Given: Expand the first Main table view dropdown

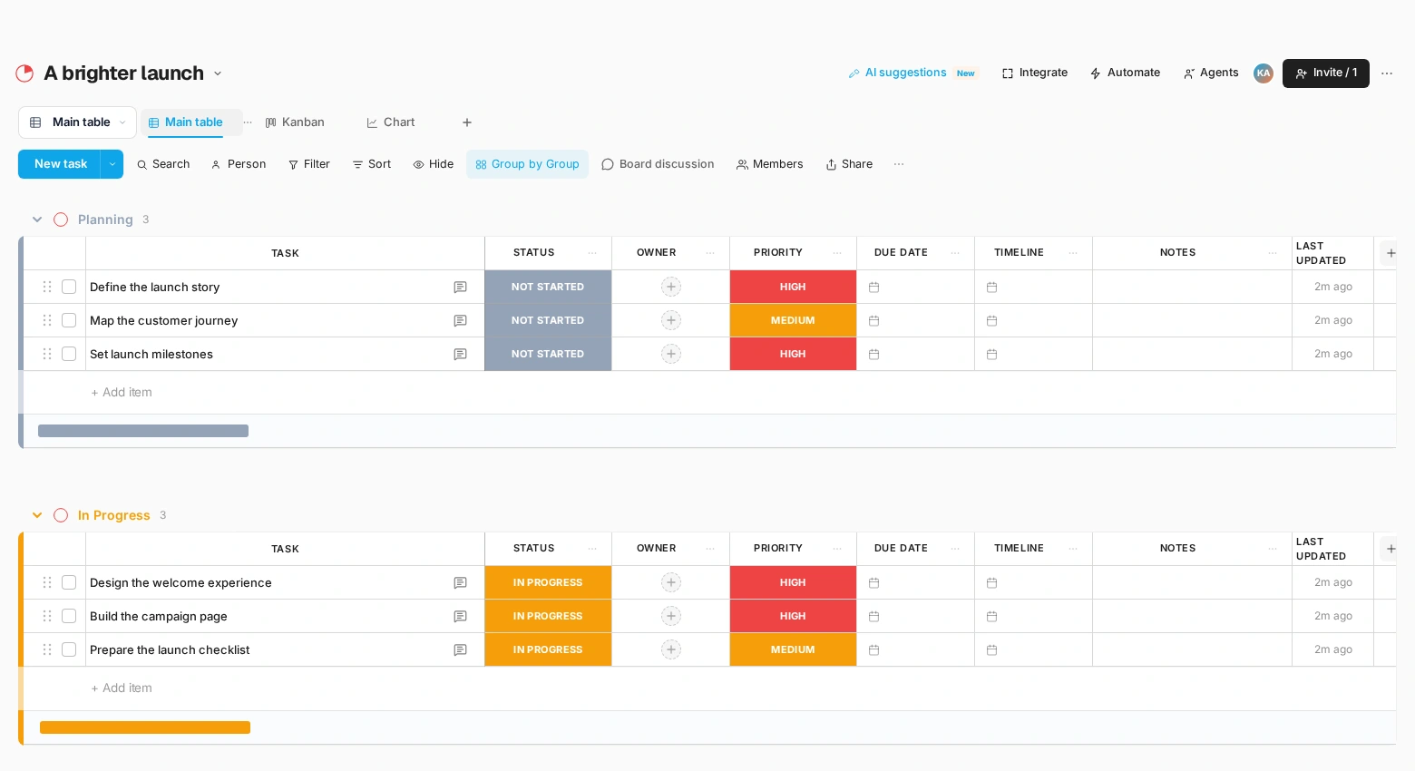Looking at the screenshot, I should 122,122.
